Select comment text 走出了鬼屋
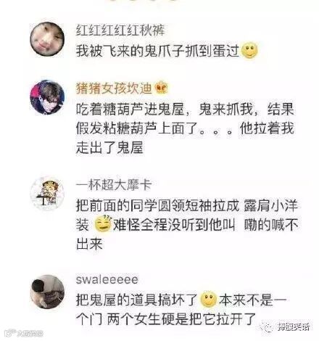319x341 pixels. pyautogui.click(x=109, y=147)
